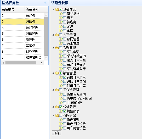Click the file icon beside 历史任务查询
This screenshot has width=142, height=139.
60,94
